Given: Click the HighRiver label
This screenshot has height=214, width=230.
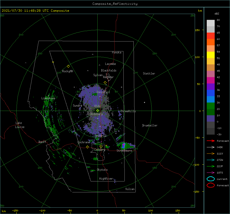Looking at the screenshot, I should pos(106,179).
